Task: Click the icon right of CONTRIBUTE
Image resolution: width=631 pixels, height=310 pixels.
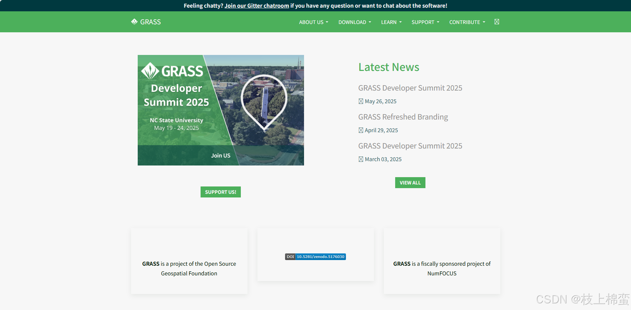Action: click(497, 22)
